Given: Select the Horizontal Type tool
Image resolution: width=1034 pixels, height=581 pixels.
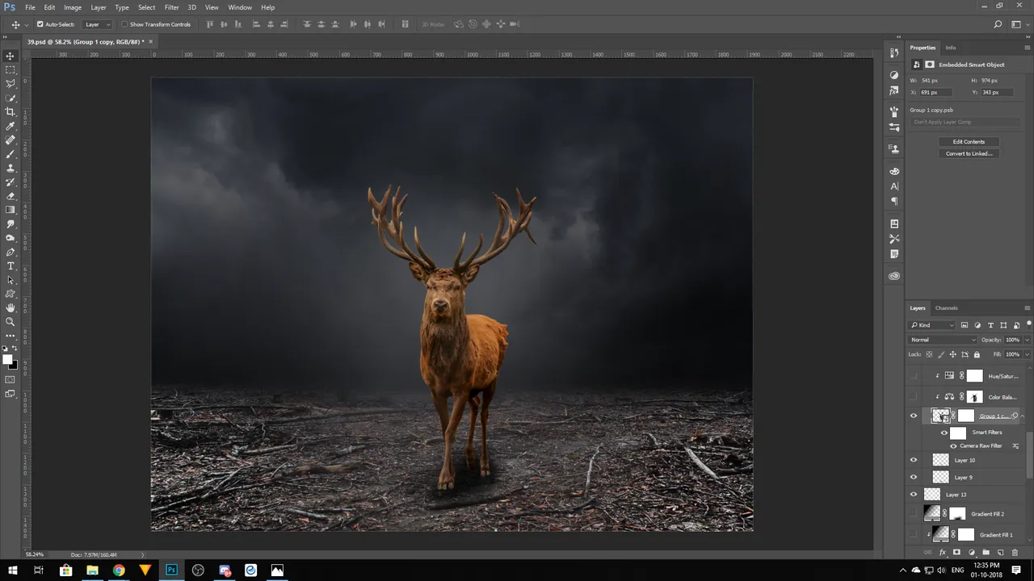Looking at the screenshot, I should click(x=11, y=265).
